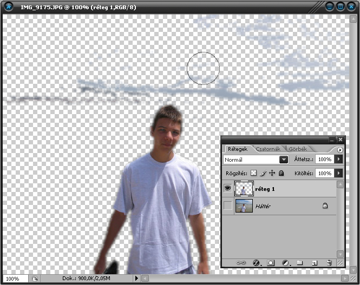Click the lock icon on Háttér layer
Viewport: 360px width, 285px height.
325,206
